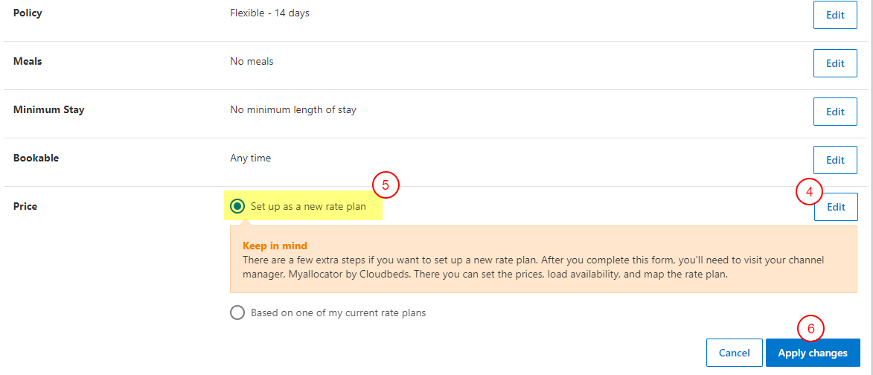
Task: Click Apply changes button
Action: point(812,353)
